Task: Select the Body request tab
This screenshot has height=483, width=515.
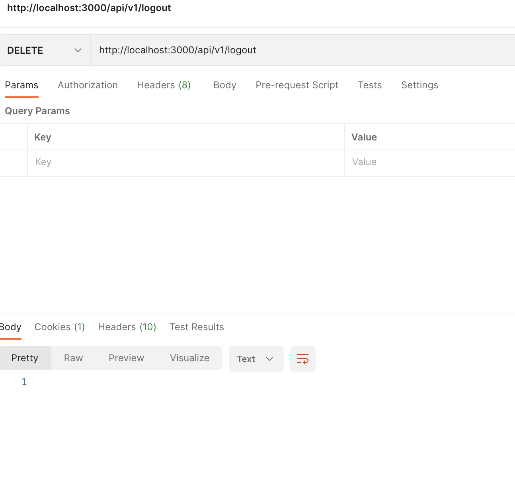Action: pyautogui.click(x=224, y=85)
